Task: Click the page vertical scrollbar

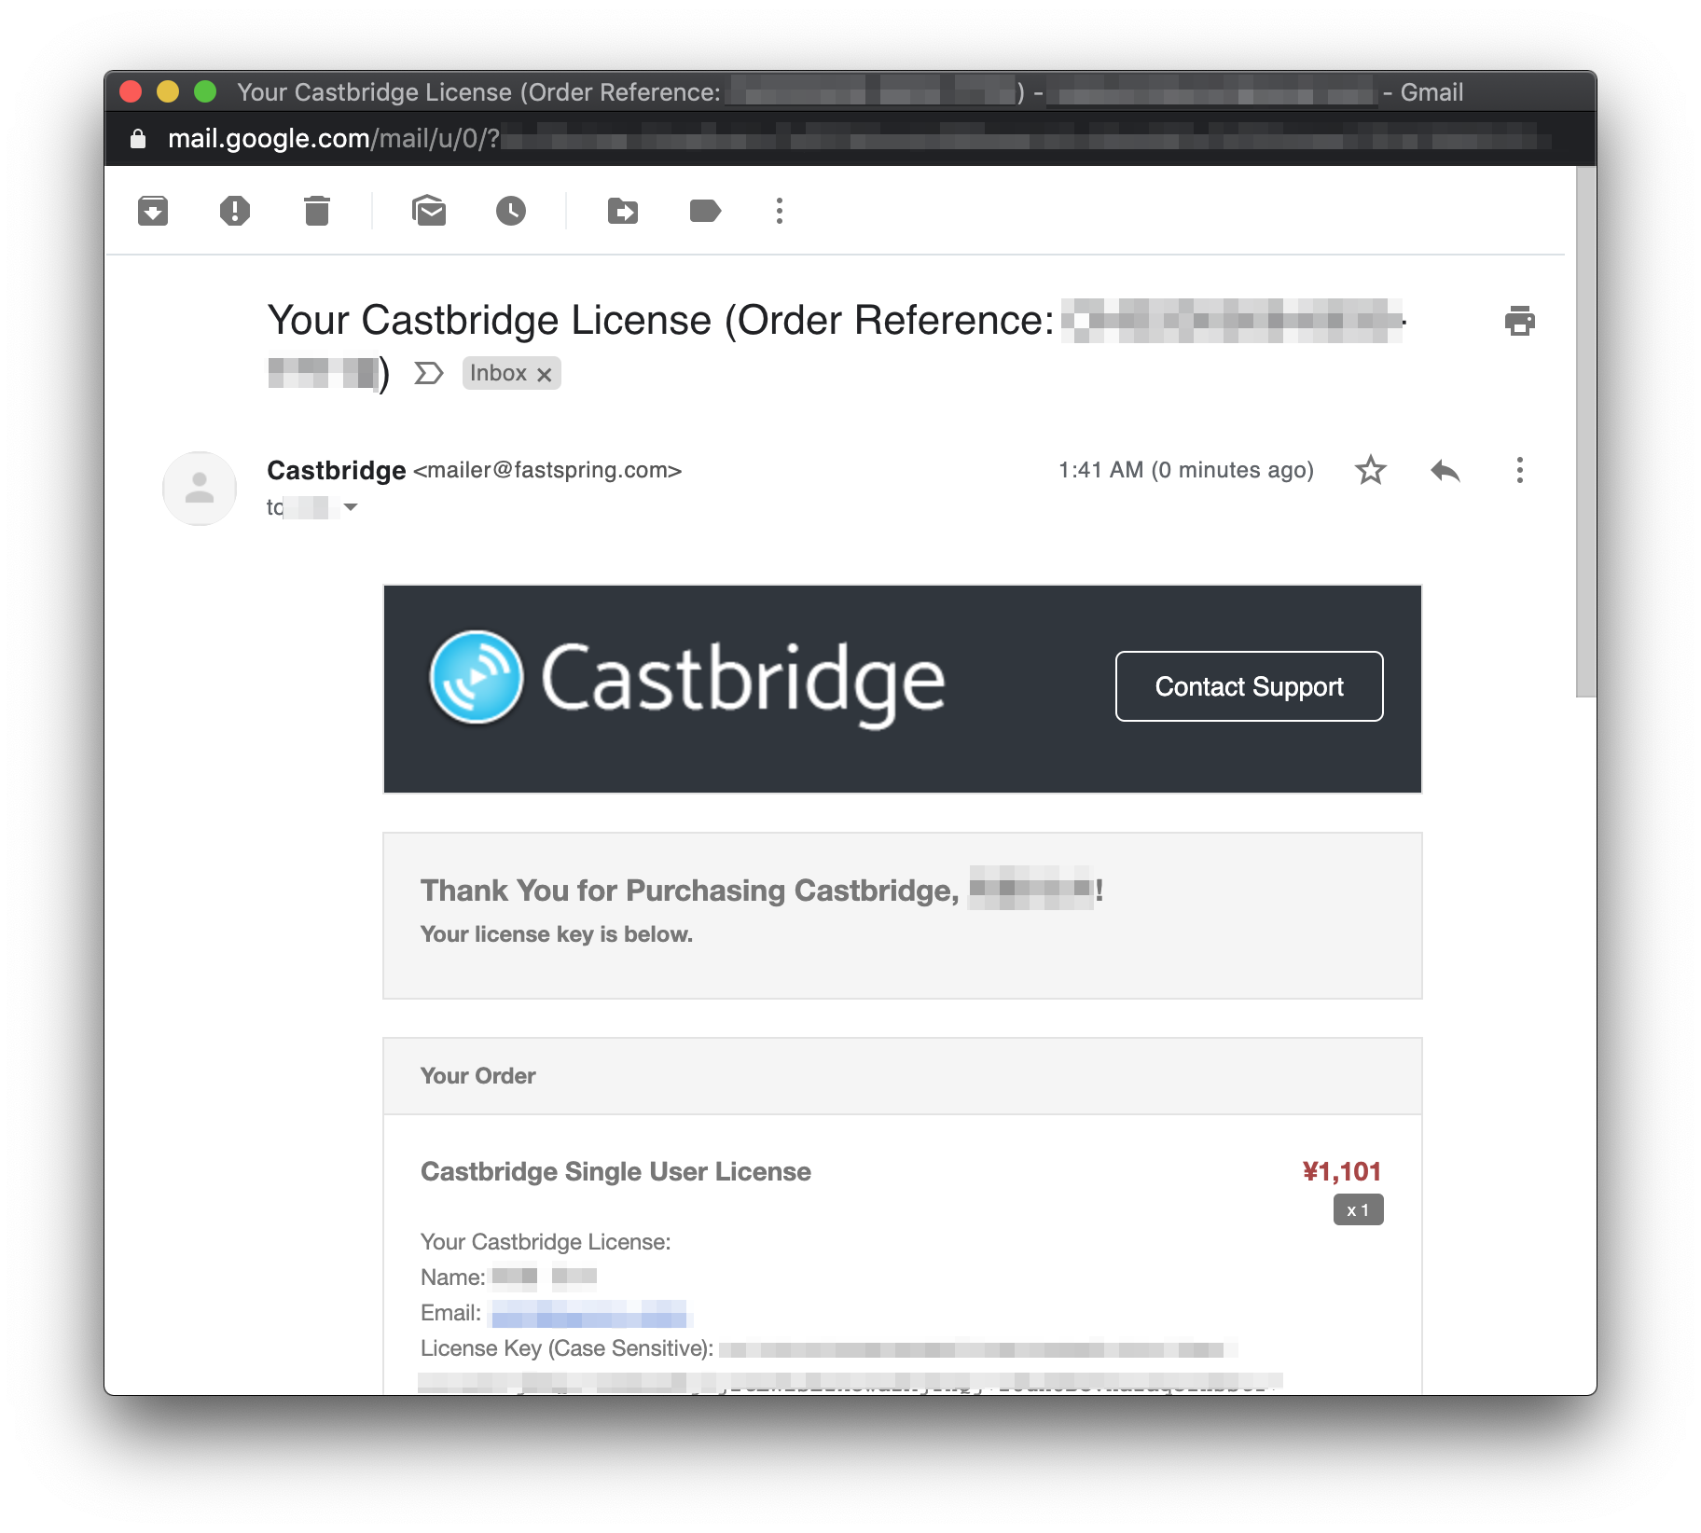Action: pyautogui.click(x=1586, y=432)
